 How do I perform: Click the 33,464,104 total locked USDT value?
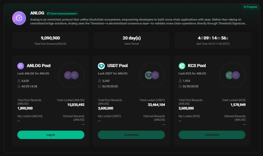156,105
